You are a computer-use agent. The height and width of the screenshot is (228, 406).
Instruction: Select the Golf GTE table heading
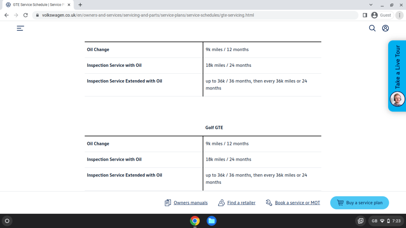tap(214, 128)
